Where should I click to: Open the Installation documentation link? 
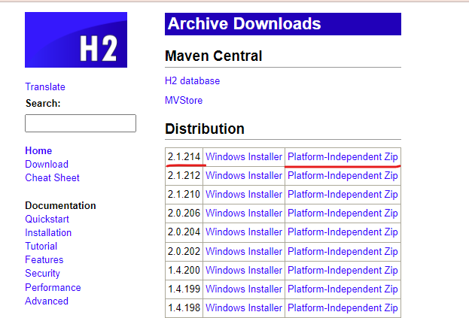tap(48, 232)
